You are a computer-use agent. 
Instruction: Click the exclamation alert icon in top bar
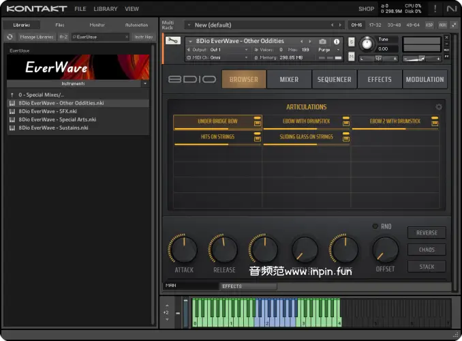point(435,9)
